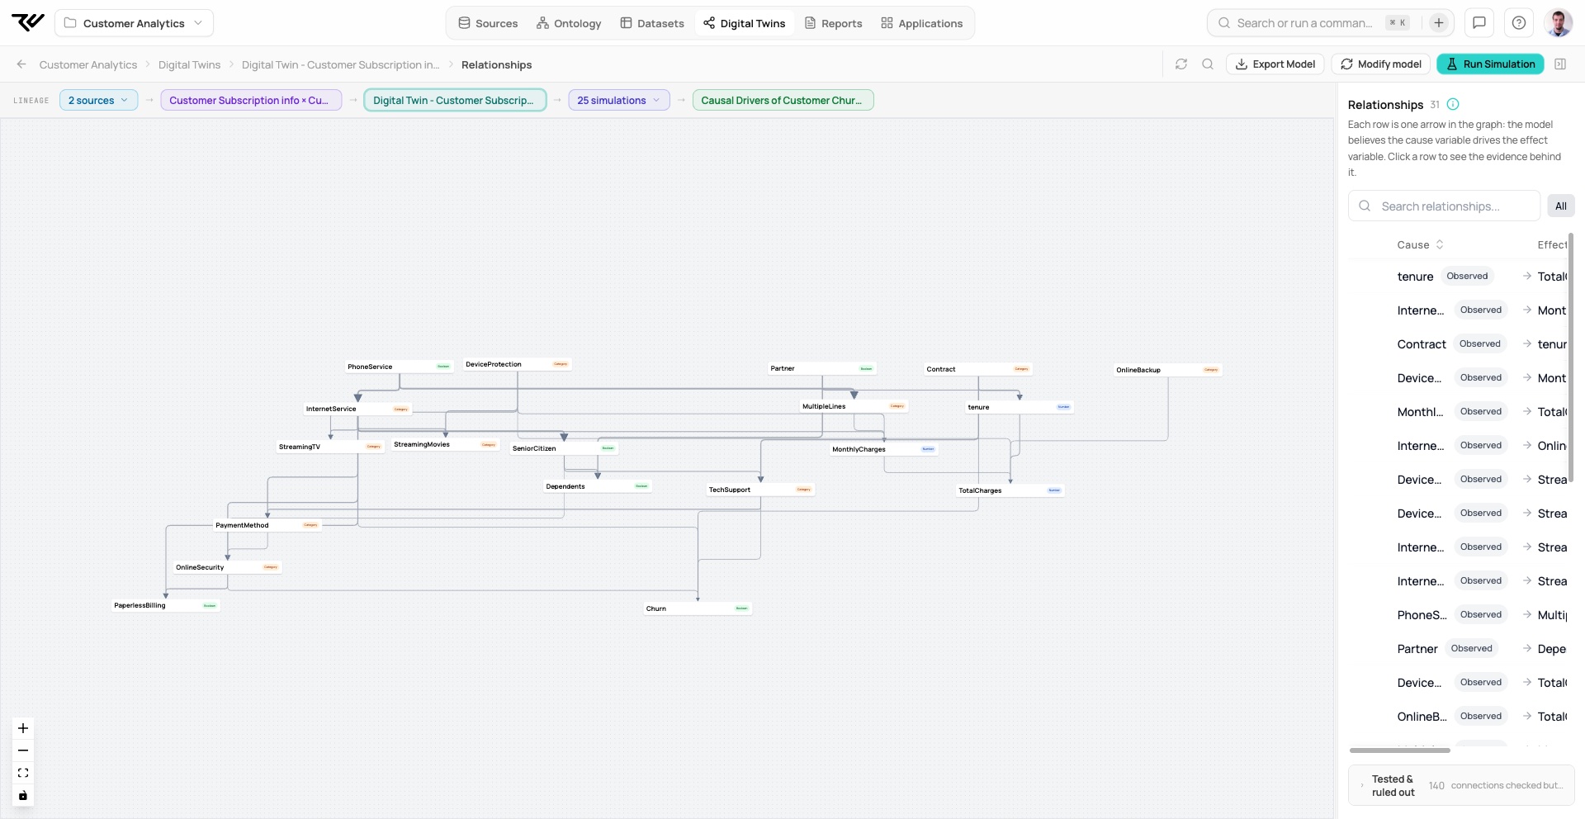Viewport: 1585px width, 819px height.
Task: Navigate to Digital Twins breadcrumb
Action: click(x=189, y=64)
